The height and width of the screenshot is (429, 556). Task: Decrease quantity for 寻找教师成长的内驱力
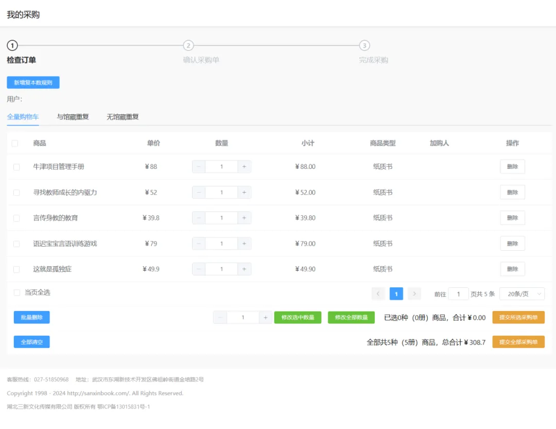point(199,192)
